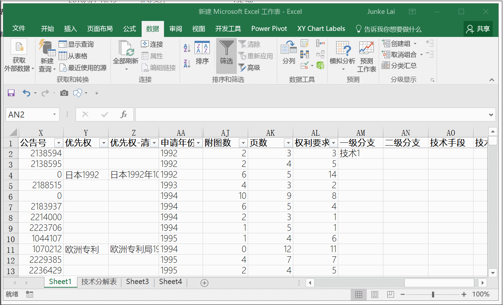Open the 公式 (Formulas) ribbon tab
This screenshot has width=503, height=305.
click(130, 29)
